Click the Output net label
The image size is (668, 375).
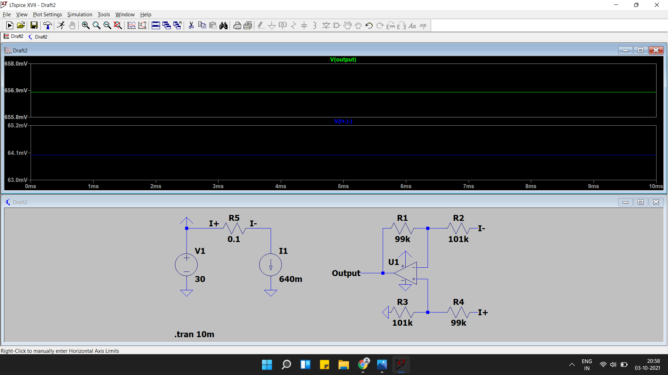click(346, 273)
